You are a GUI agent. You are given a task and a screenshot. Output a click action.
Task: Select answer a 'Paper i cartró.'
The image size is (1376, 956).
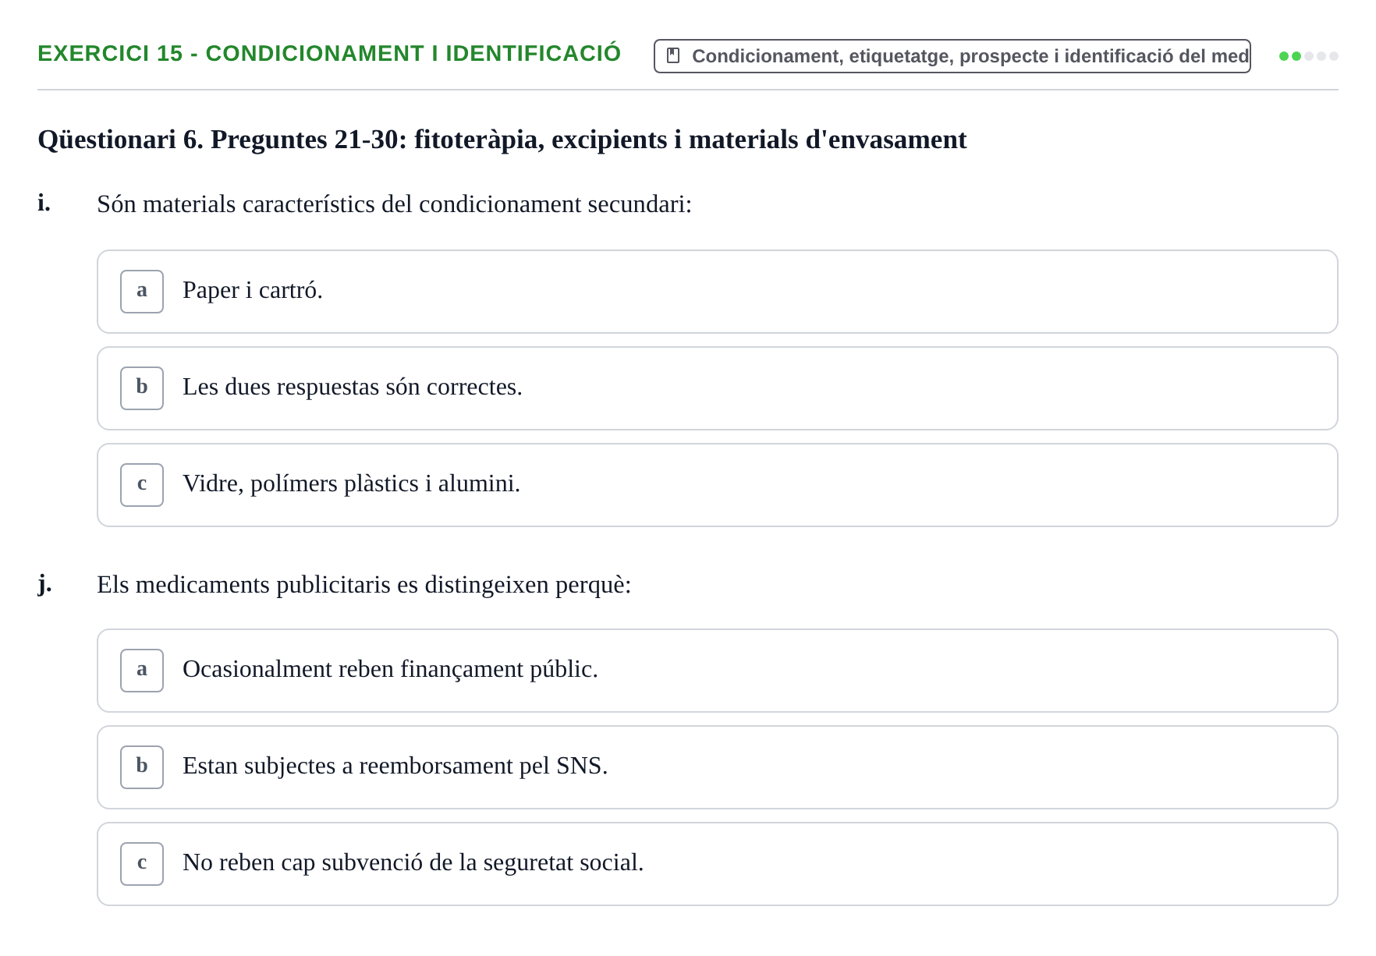[717, 292]
